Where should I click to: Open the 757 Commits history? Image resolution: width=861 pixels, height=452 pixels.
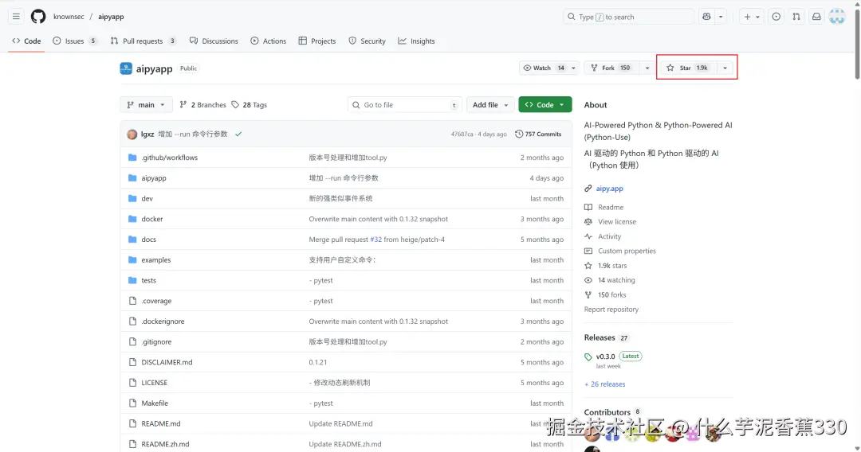click(x=538, y=134)
